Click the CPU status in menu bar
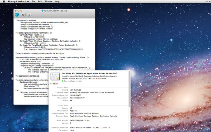Image resolution: width=211 pixels, height=132 pixels. (208, 1)
